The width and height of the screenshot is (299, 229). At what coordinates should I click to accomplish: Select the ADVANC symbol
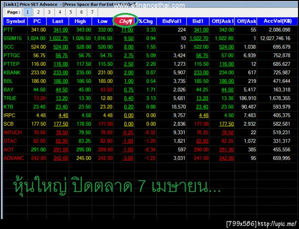(13, 158)
